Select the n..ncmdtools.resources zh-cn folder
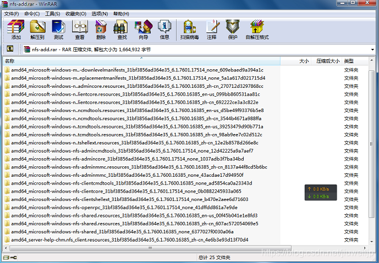 pyautogui.click(x=136, y=119)
